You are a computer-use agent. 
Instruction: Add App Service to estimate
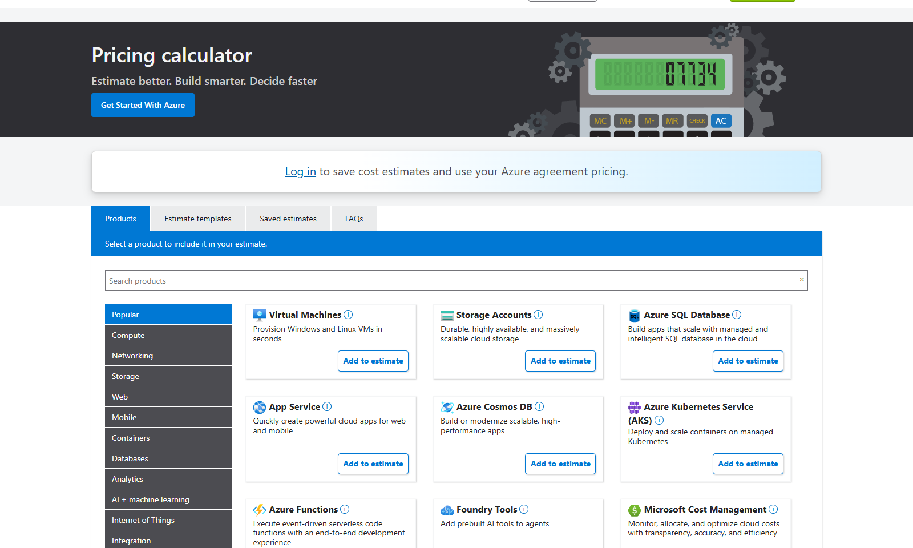tap(373, 464)
